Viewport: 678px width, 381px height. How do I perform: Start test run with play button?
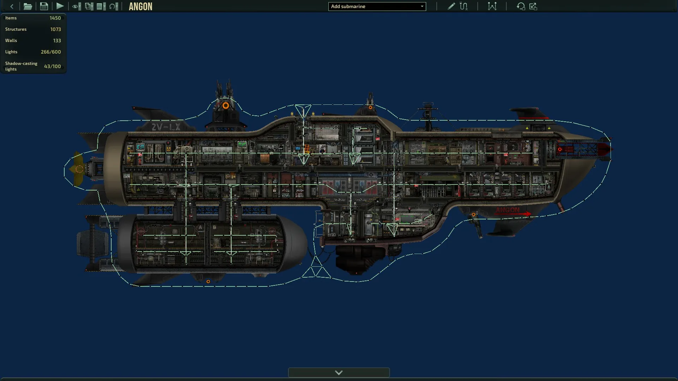pyautogui.click(x=60, y=6)
